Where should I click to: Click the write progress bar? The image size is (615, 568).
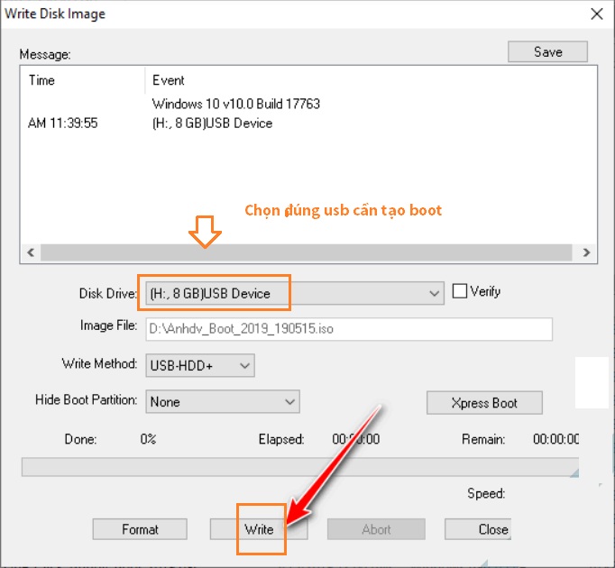click(x=300, y=467)
